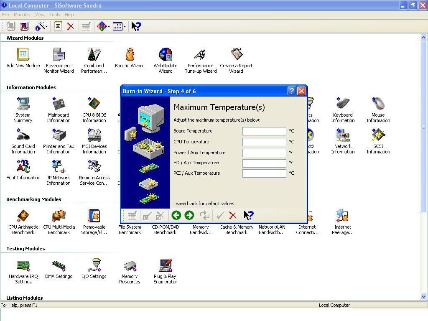Screen dimensions: 428x321
Task: Launch the Environment Monitor Wizard
Action: 59,60
